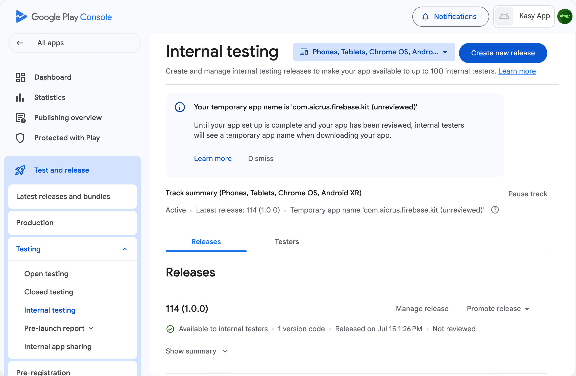Click the Notifications button
576x376 pixels.
click(x=451, y=17)
